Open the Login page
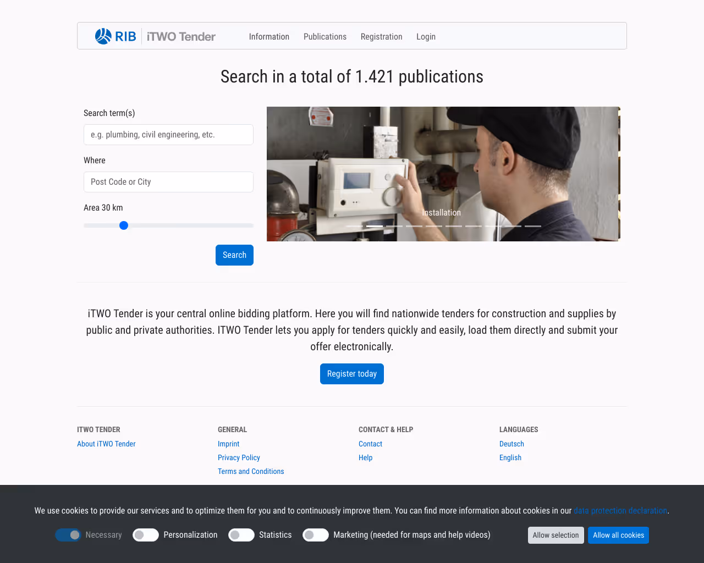This screenshot has width=704, height=563. (426, 37)
